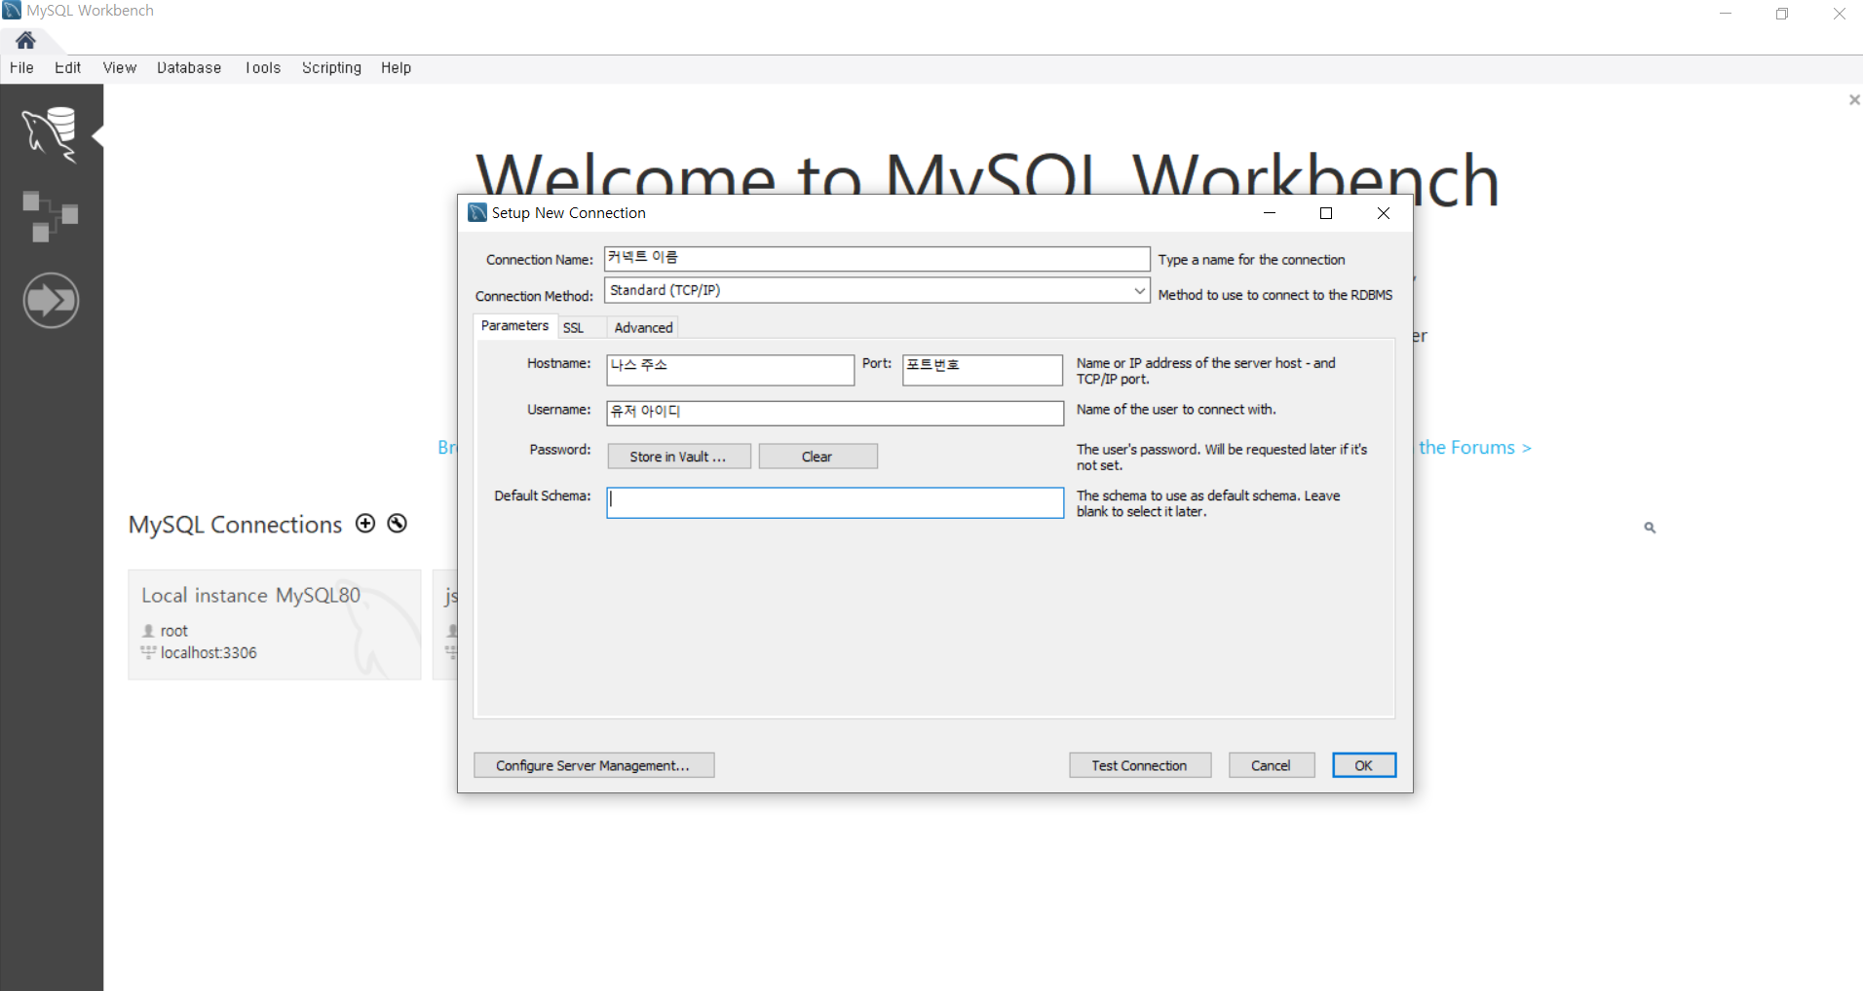Click Test Connection button
Image resolution: width=1863 pixels, height=991 pixels.
(1140, 765)
